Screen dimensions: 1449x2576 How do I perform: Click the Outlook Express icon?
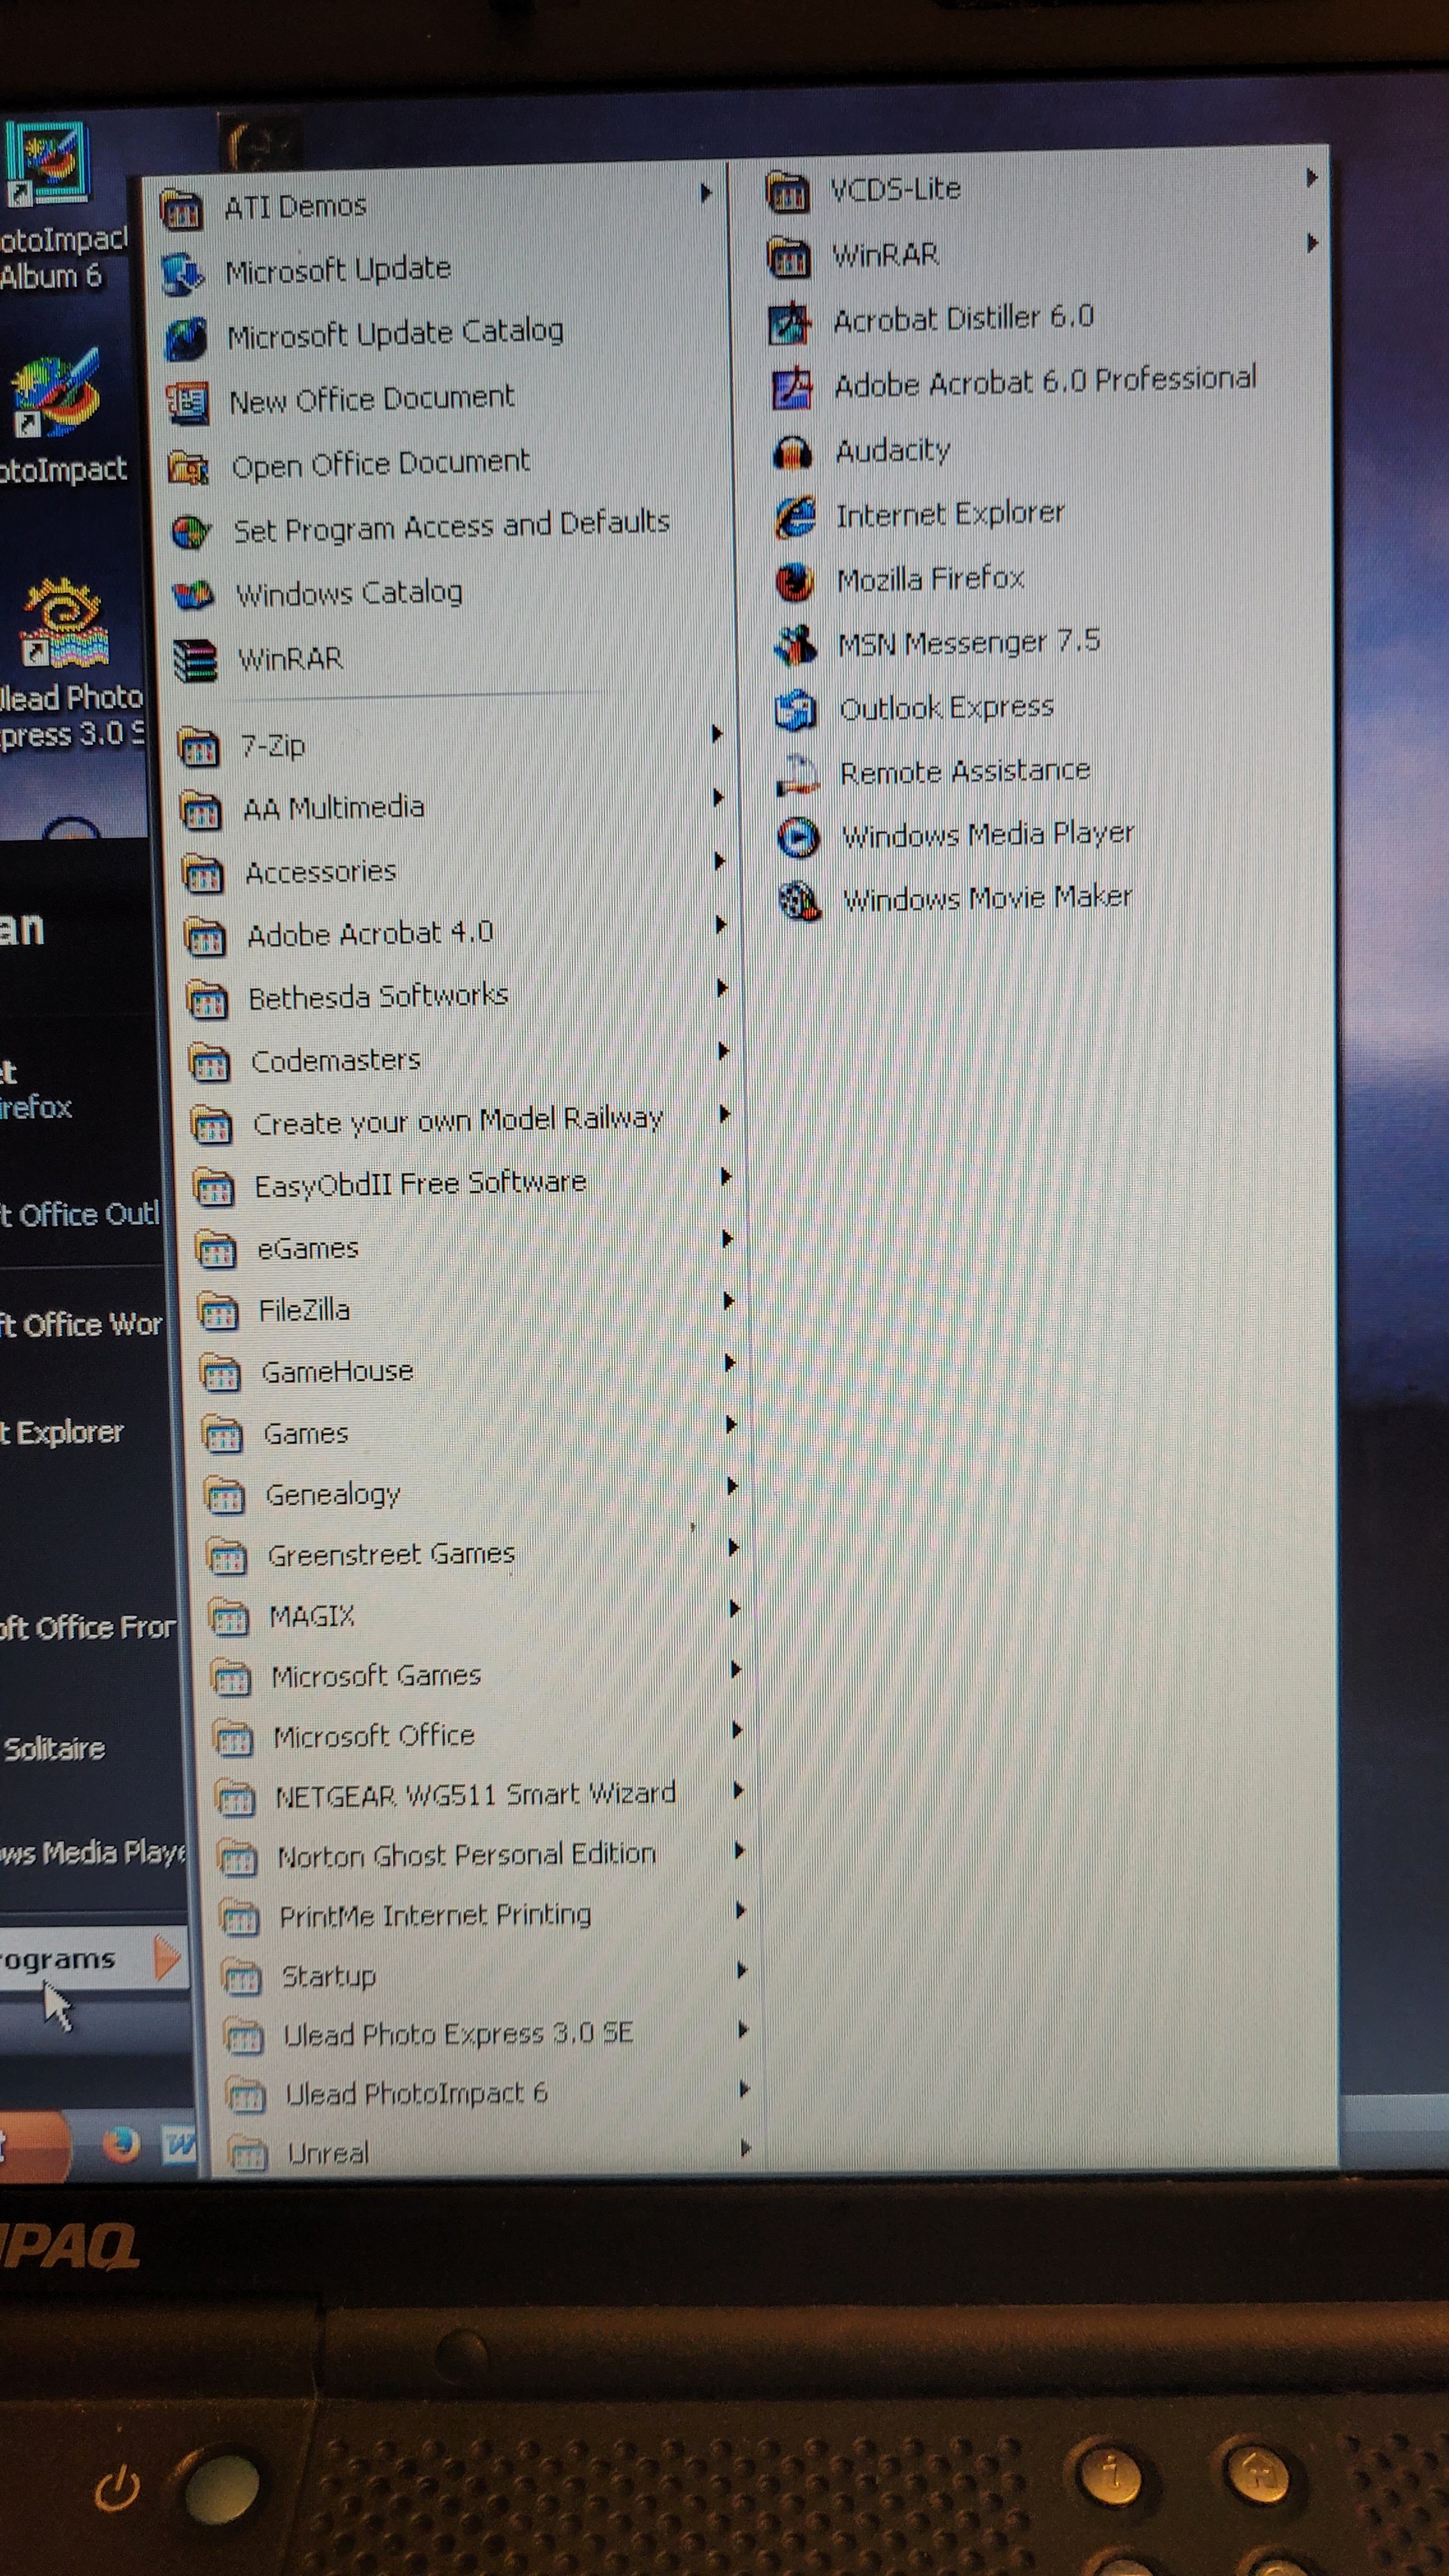coord(796,710)
